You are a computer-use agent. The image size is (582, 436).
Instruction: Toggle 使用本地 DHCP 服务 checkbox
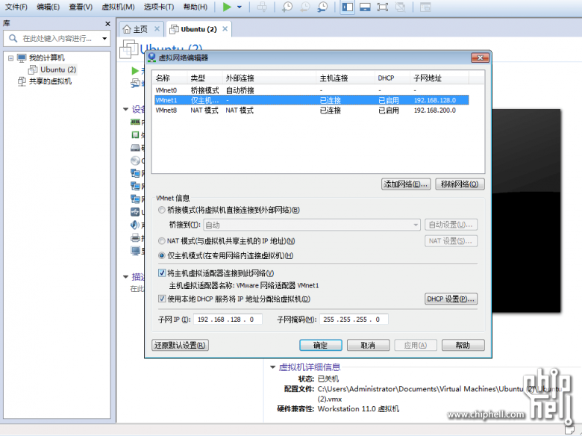point(162,299)
